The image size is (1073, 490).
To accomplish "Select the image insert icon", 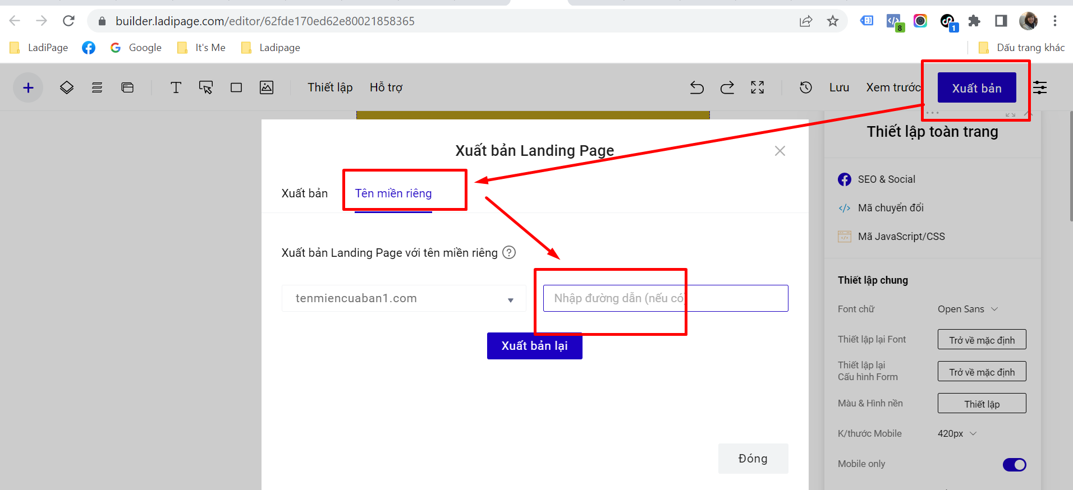I will (x=267, y=87).
